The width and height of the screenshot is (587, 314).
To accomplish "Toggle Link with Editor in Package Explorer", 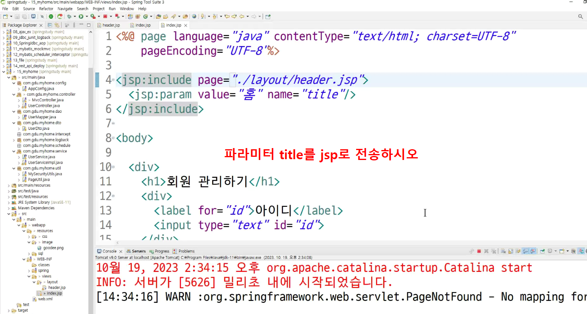I will tap(57, 25).
